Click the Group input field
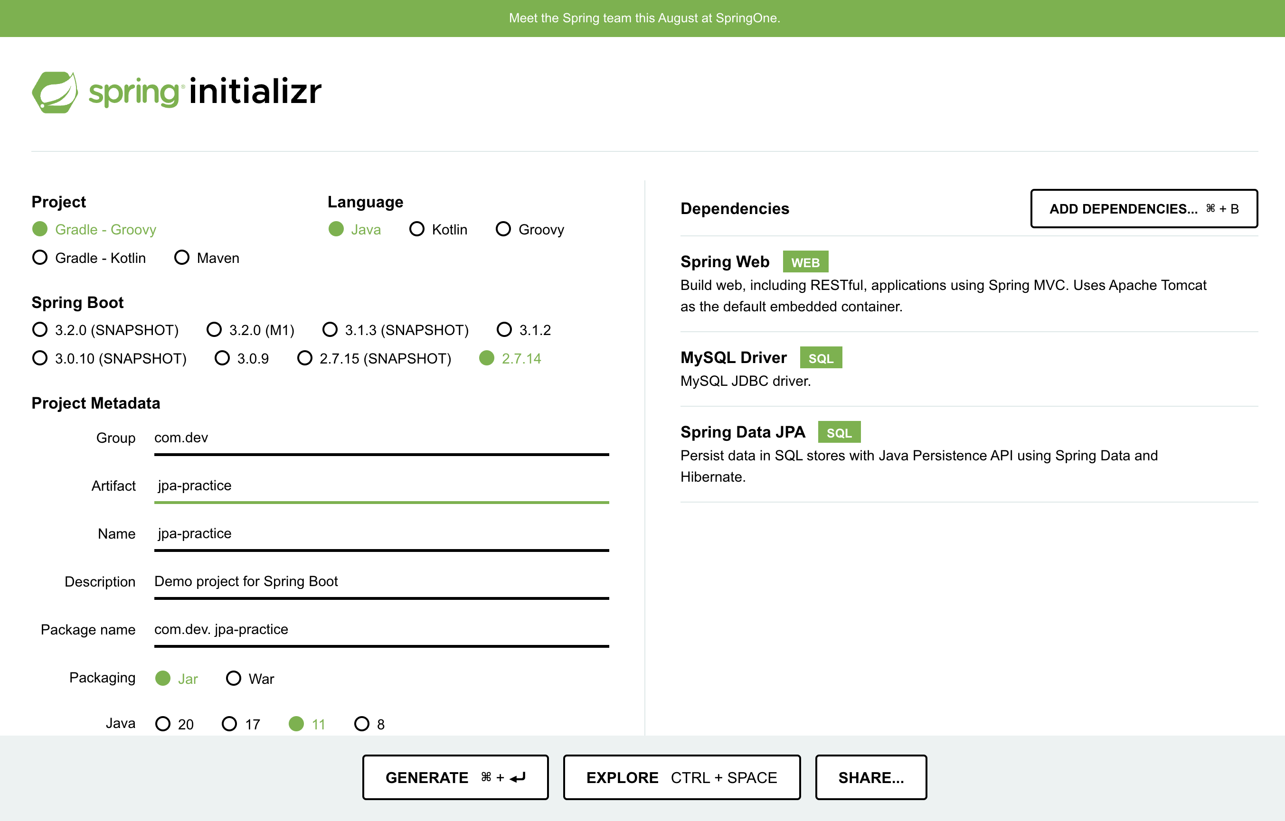The image size is (1285, 821). coord(381,438)
